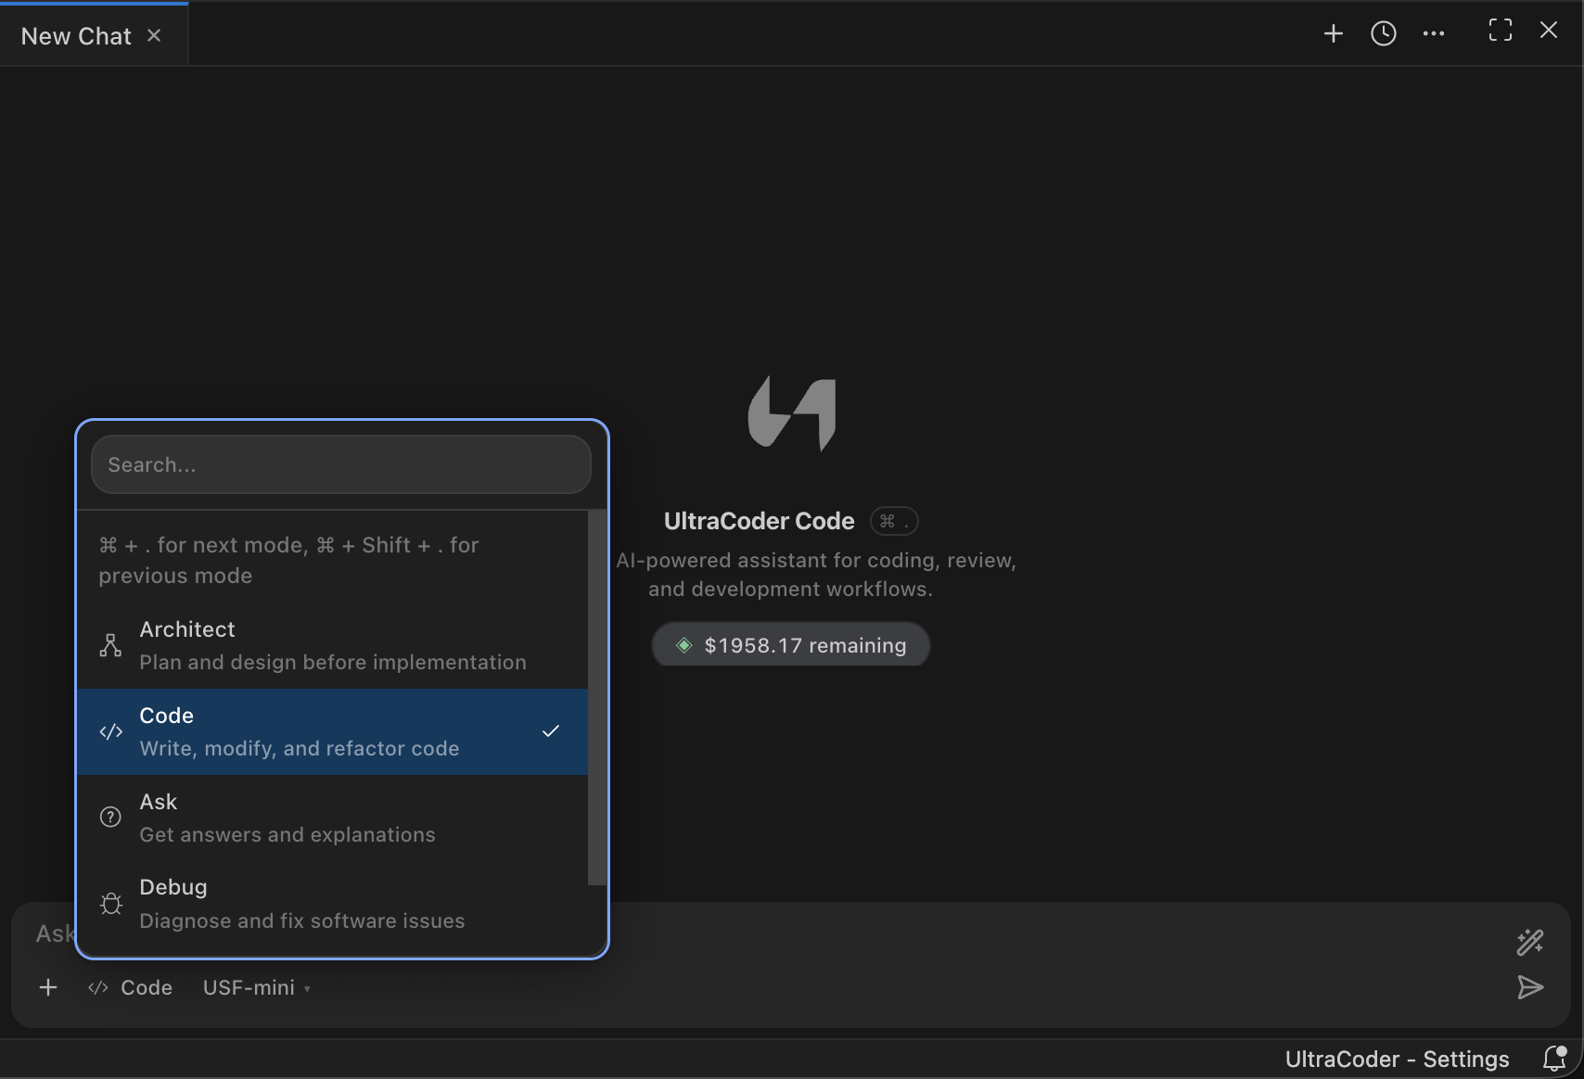Click the mode list scrollbar
1584x1079 pixels.
point(597,697)
